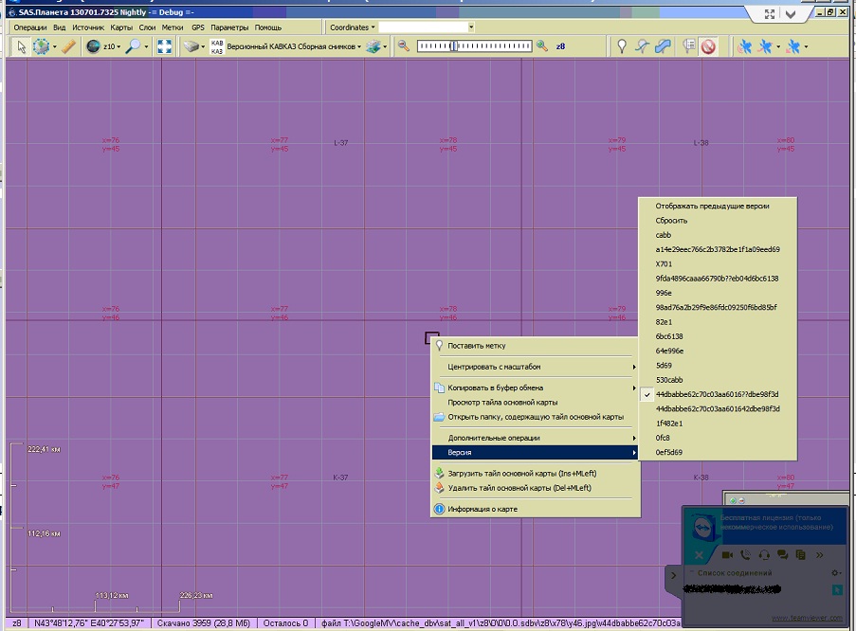The width and height of the screenshot is (856, 631).
Task: Select checked version 44dbabbe62c70c03aa6016??dbe98f3d
Action: (x=717, y=394)
